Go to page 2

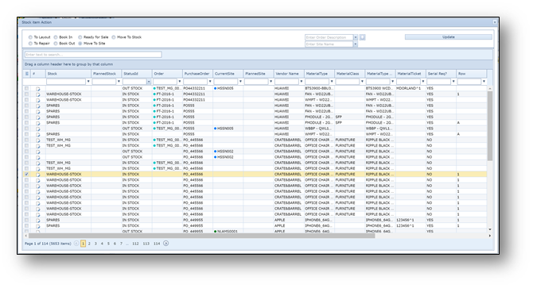pyautogui.click(x=89, y=244)
